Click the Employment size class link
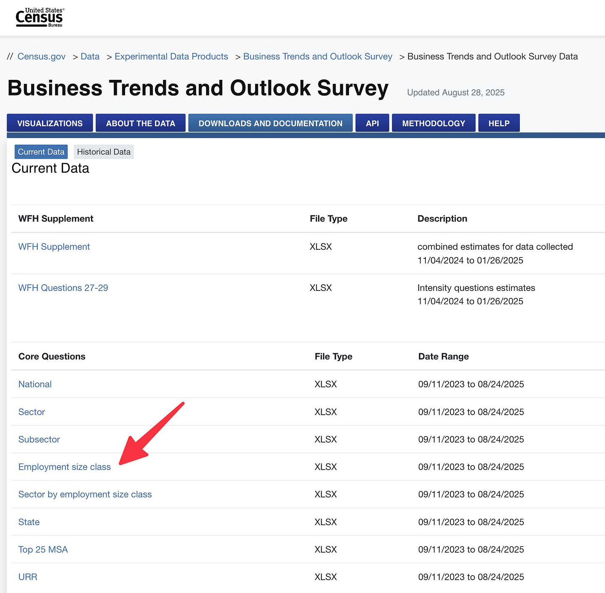 point(64,467)
